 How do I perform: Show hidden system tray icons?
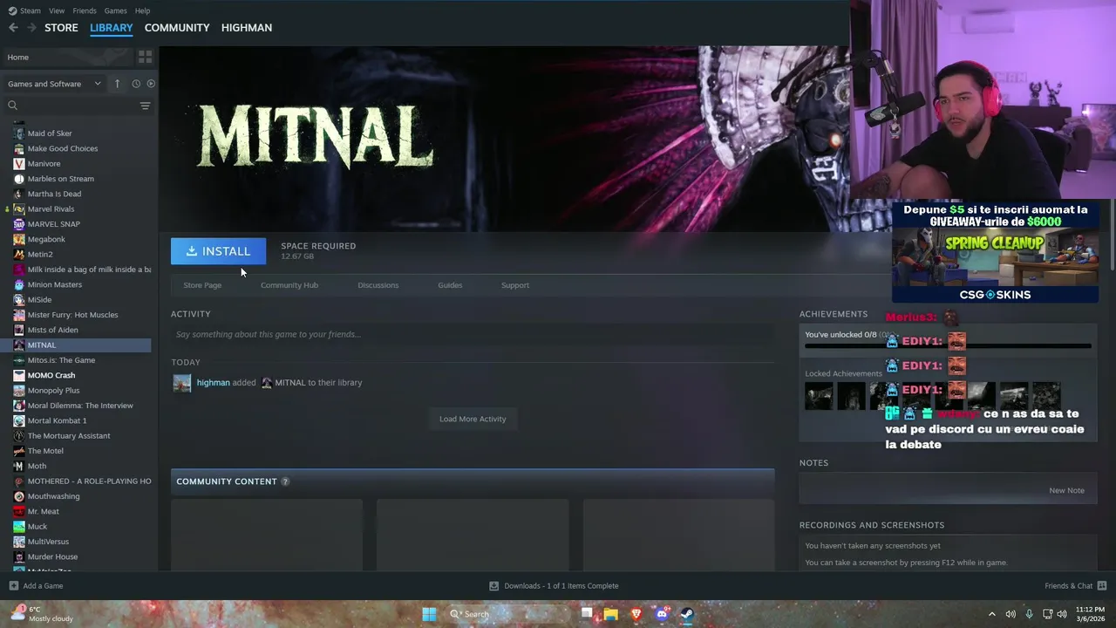click(992, 614)
